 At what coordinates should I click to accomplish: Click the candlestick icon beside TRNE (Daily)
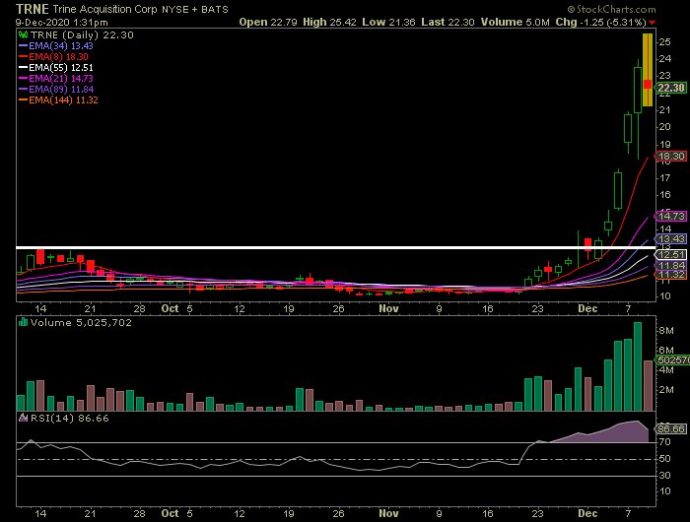[x=23, y=34]
